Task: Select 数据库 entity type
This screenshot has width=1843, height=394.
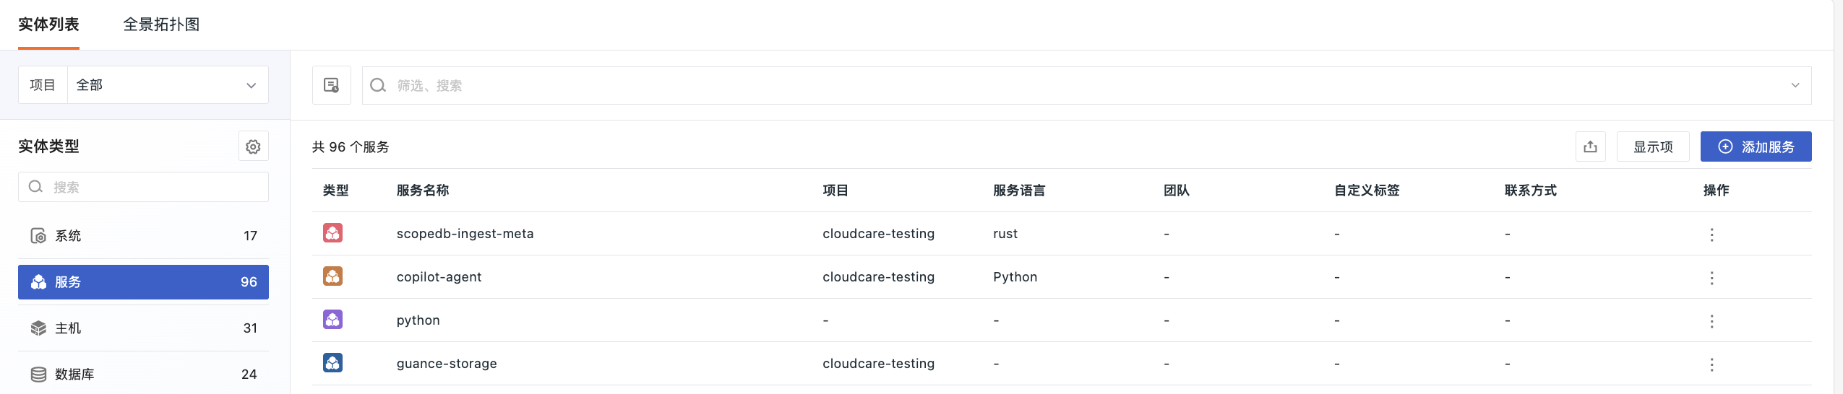Action: click(143, 375)
